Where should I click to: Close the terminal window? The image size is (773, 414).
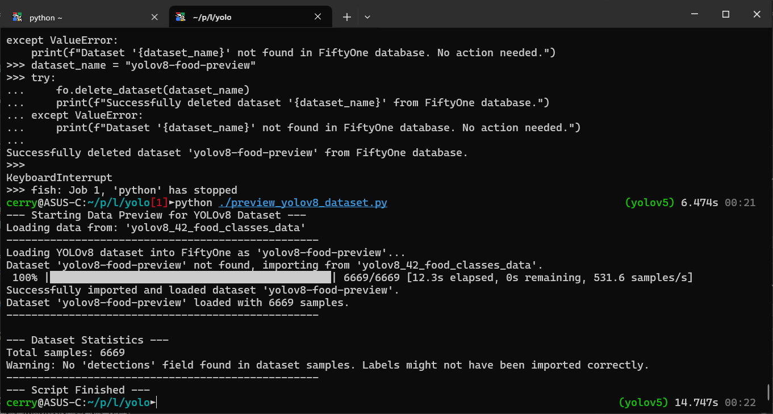(x=757, y=15)
